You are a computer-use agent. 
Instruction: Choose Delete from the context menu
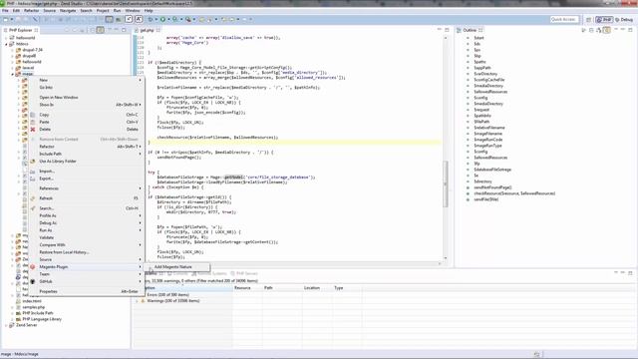point(87,130)
